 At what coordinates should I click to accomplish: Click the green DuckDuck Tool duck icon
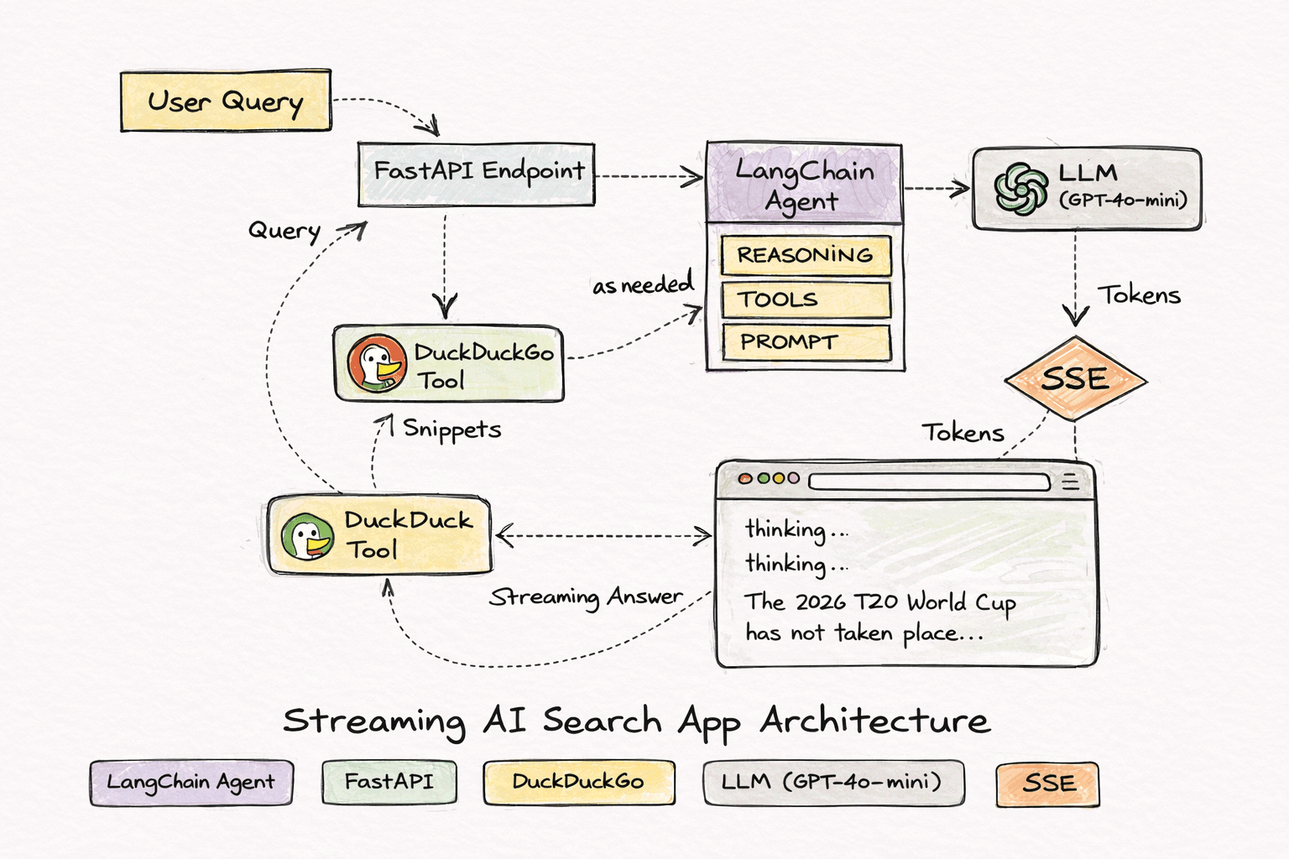pyautogui.click(x=307, y=537)
